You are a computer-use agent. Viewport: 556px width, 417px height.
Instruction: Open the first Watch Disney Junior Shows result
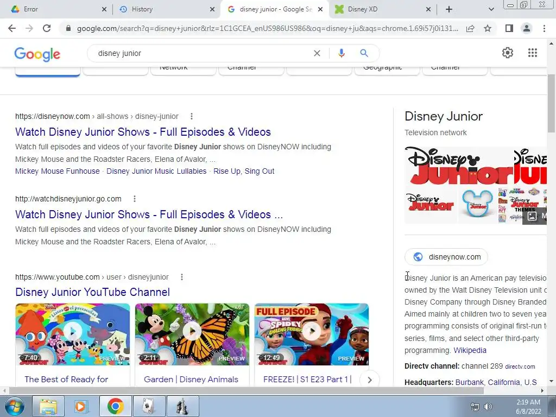pyautogui.click(x=143, y=132)
